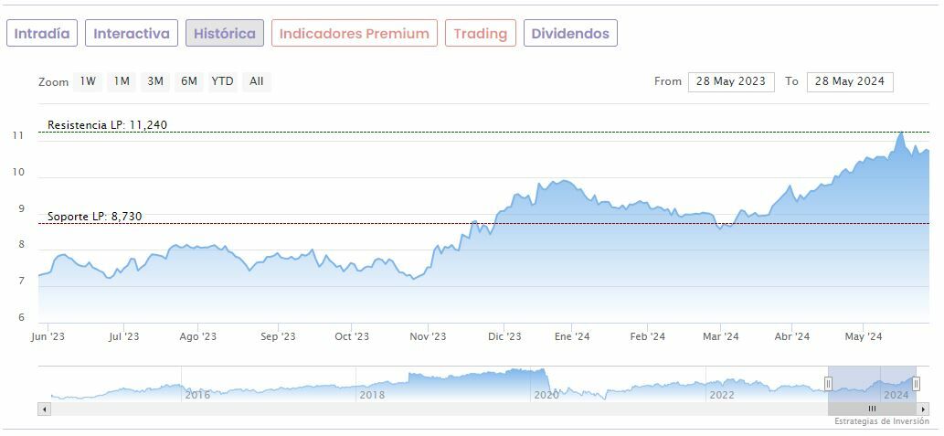Select the YTD zoom option
Image resolution: width=944 pixels, height=436 pixels.
222,81
